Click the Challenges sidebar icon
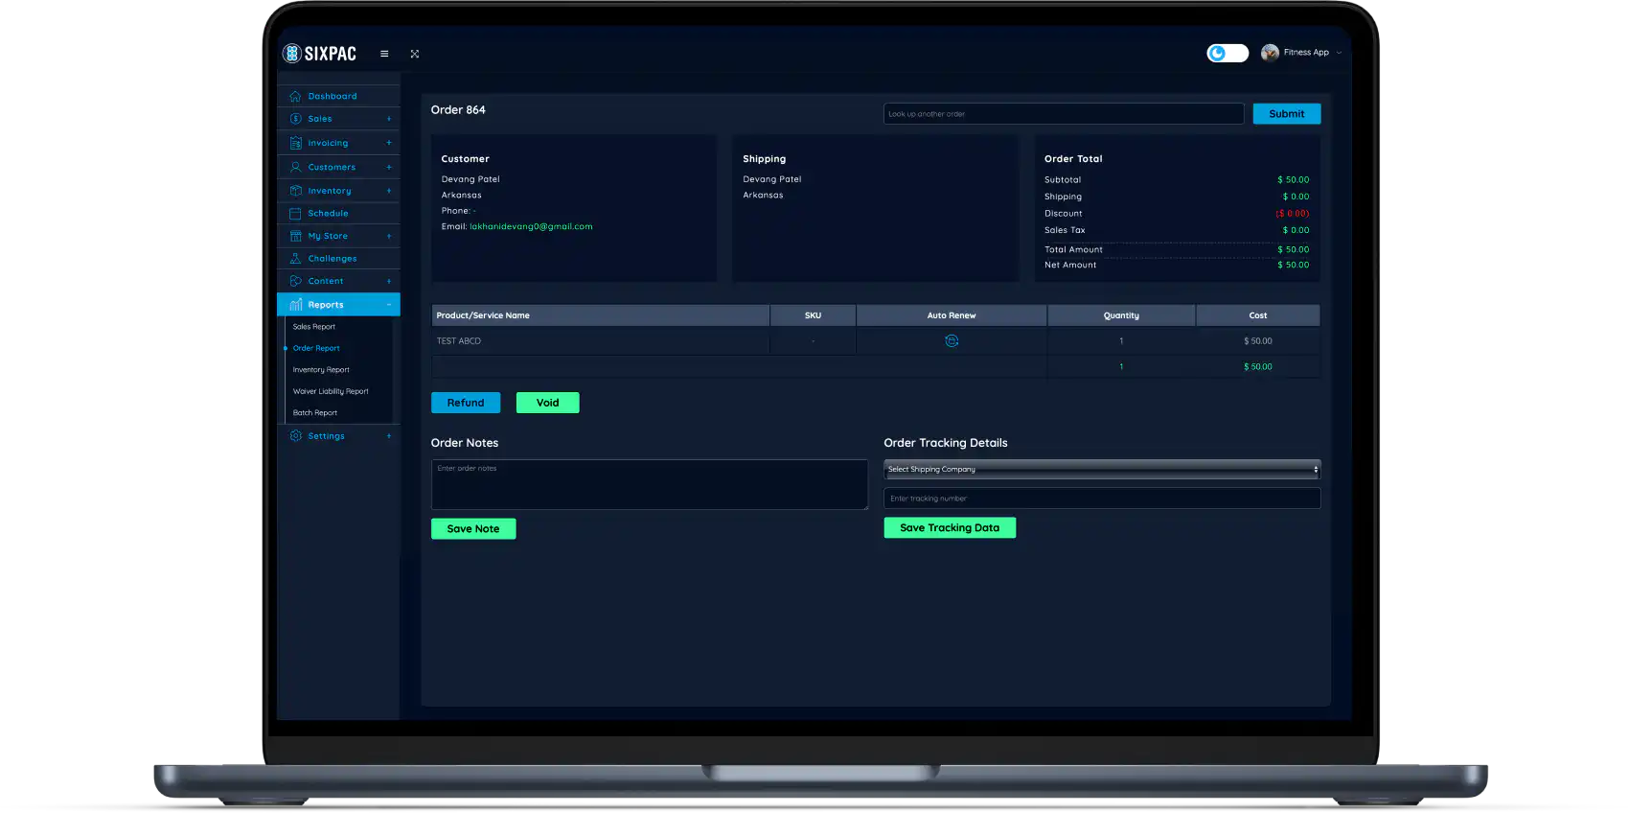 pos(295,259)
